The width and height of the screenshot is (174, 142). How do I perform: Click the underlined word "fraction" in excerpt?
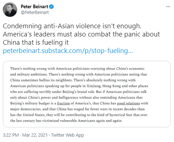(x=63, y=103)
